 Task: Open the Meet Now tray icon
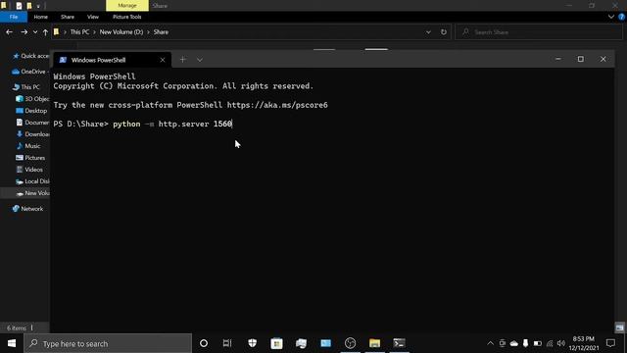503,343
